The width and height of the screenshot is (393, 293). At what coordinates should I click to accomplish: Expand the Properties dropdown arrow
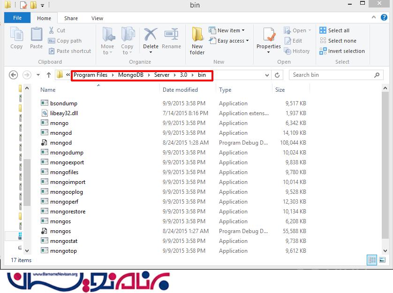click(x=268, y=52)
